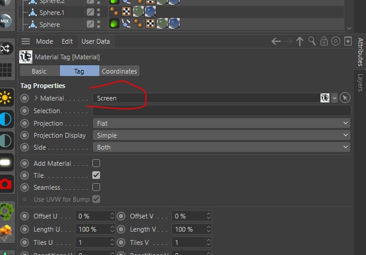Toggle Use UVW for Bump checkbox
The height and width of the screenshot is (255, 366).
point(96,199)
